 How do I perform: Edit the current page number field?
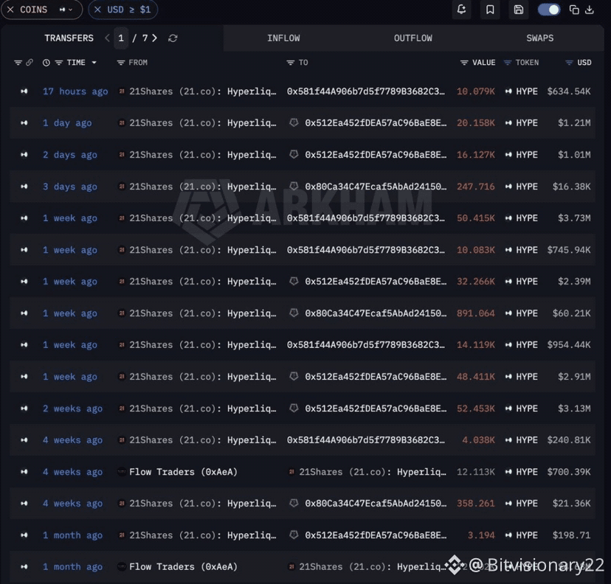pyautogui.click(x=121, y=38)
